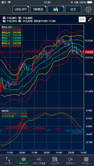Open the candlestick chart type dropdown

click(56, 10)
